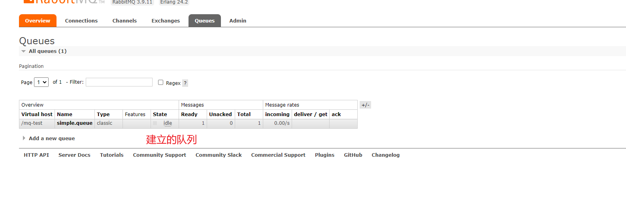This screenshot has width=626, height=214.
Task: Open the Admin tab
Action: 238,21
